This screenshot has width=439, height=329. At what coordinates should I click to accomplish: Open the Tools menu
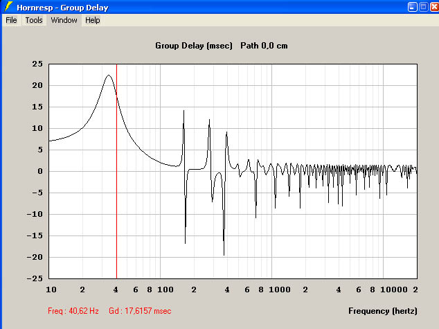coord(34,20)
